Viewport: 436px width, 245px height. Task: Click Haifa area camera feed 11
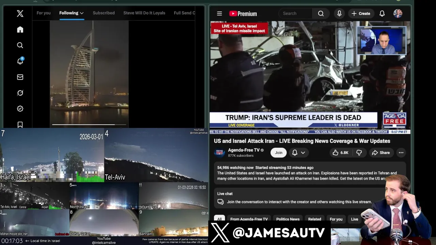(173, 196)
